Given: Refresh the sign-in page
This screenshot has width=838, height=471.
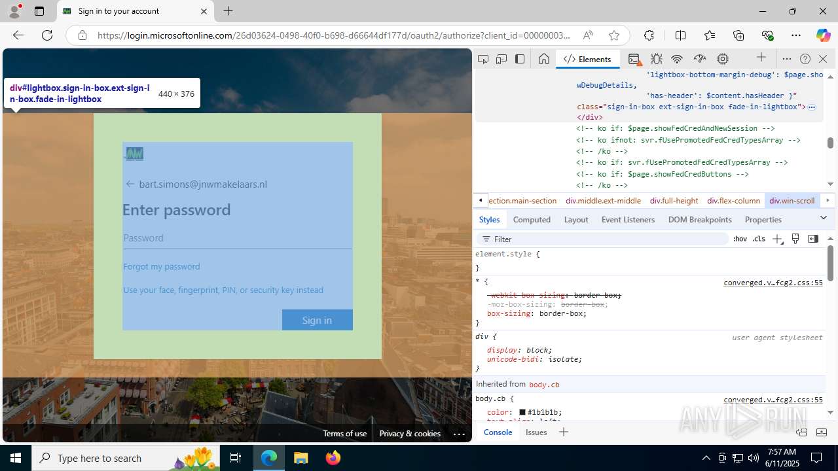Looking at the screenshot, I should coord(47,35).
